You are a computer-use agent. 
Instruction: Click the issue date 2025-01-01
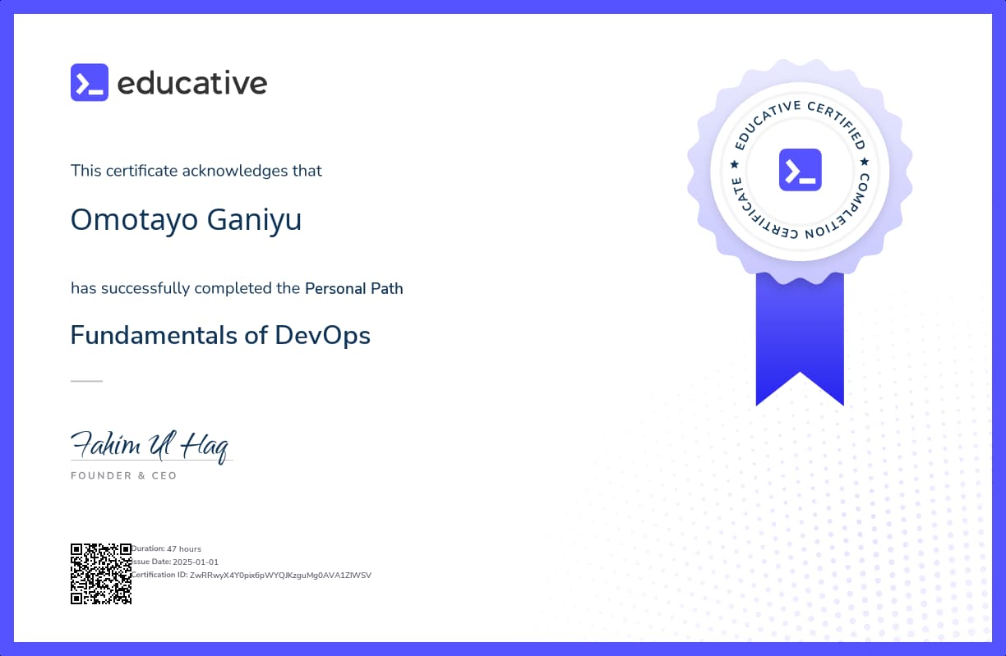[x=195, y=562]
